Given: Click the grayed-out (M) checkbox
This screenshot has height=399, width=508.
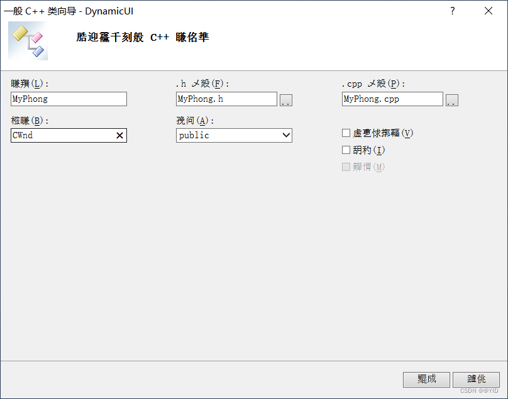Looking at the screenshot, I should coord(346,167).
